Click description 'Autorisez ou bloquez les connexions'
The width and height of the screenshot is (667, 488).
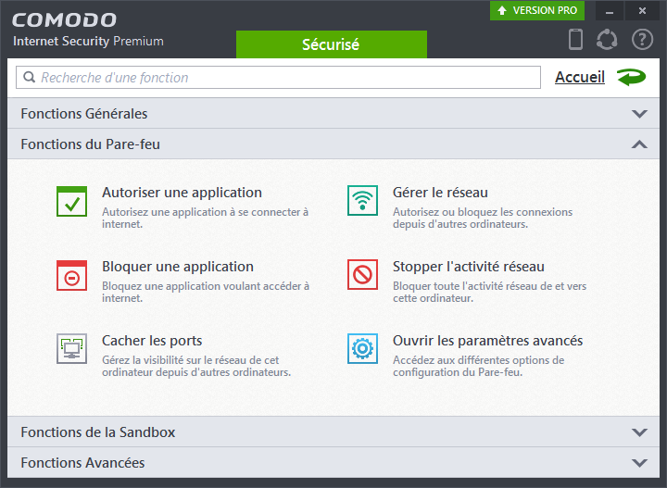tap(483, 218)
